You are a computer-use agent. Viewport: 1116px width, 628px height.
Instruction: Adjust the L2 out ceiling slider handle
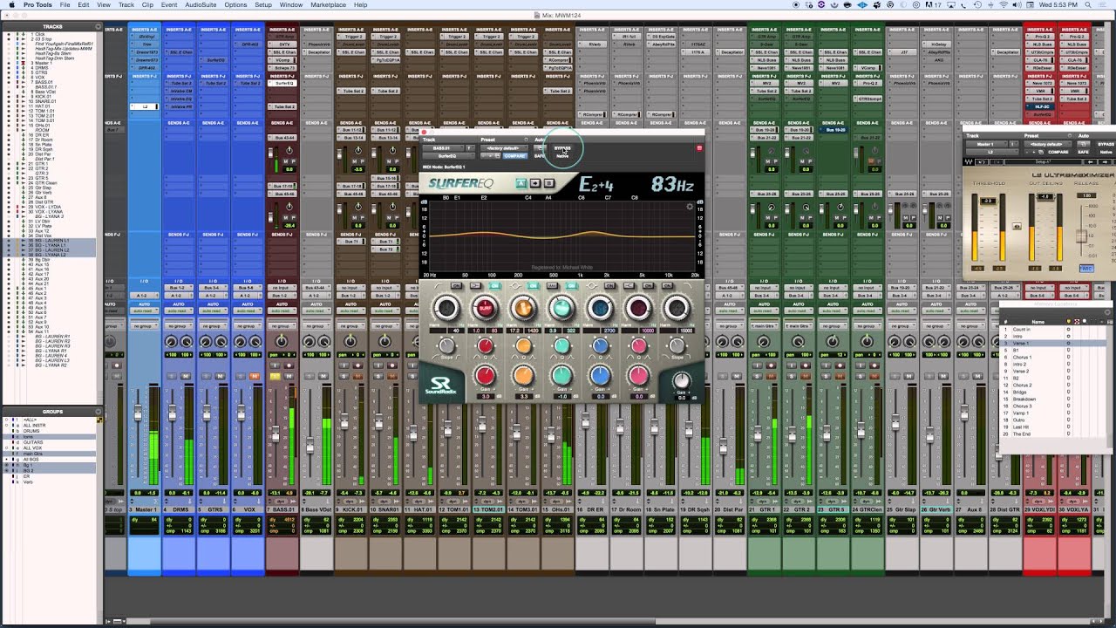click(x=1045, y=196)
